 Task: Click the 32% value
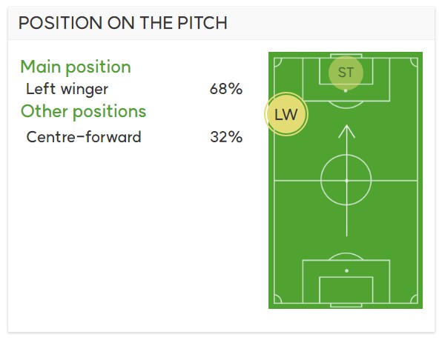tap(226, 137)
